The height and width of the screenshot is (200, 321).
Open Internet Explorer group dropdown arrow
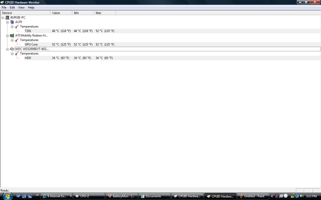pyautogui.click(x=71, y=196)
